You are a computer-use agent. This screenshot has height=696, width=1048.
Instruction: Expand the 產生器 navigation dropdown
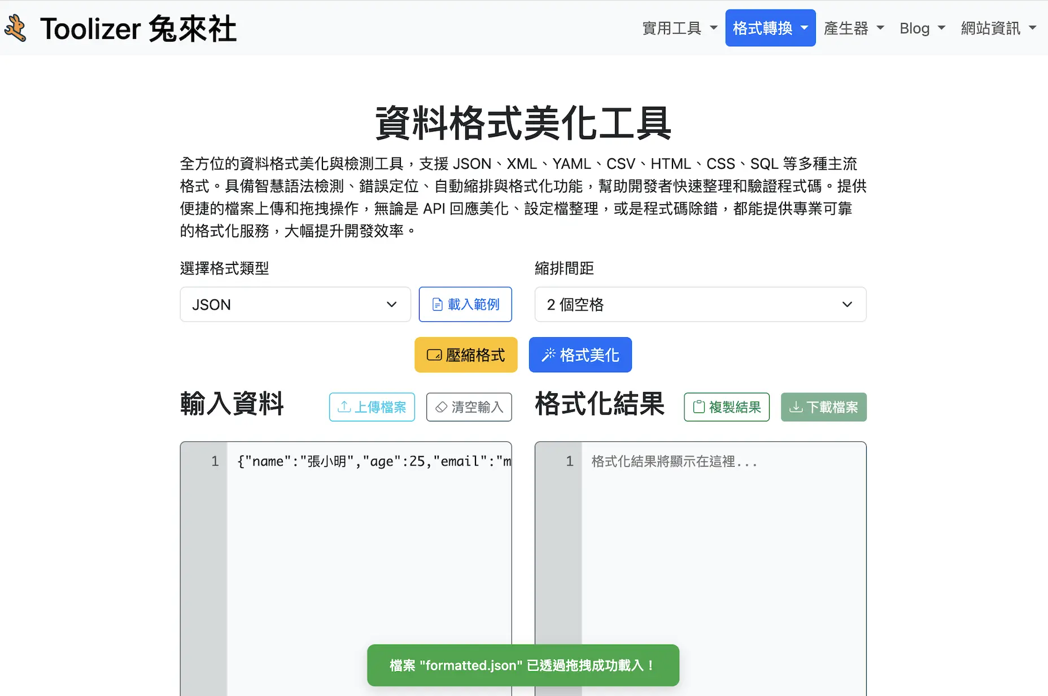tap(853, 28)
